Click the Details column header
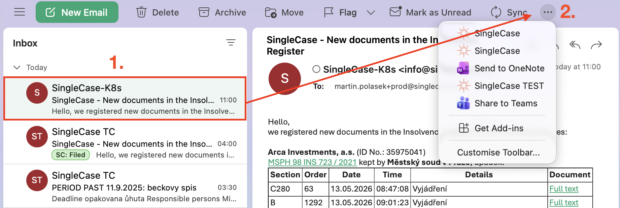Image resolution: width=620 pixels, height=208 pixels. 479,175
